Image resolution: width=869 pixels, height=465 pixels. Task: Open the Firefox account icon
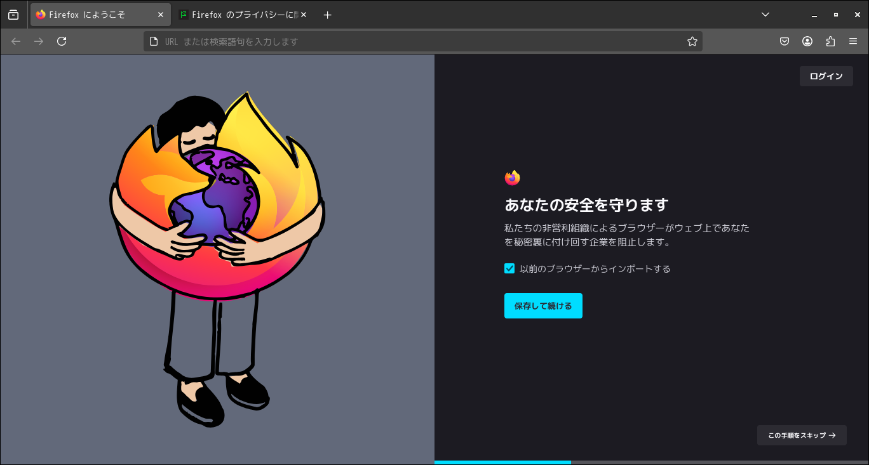click(807, 41)
